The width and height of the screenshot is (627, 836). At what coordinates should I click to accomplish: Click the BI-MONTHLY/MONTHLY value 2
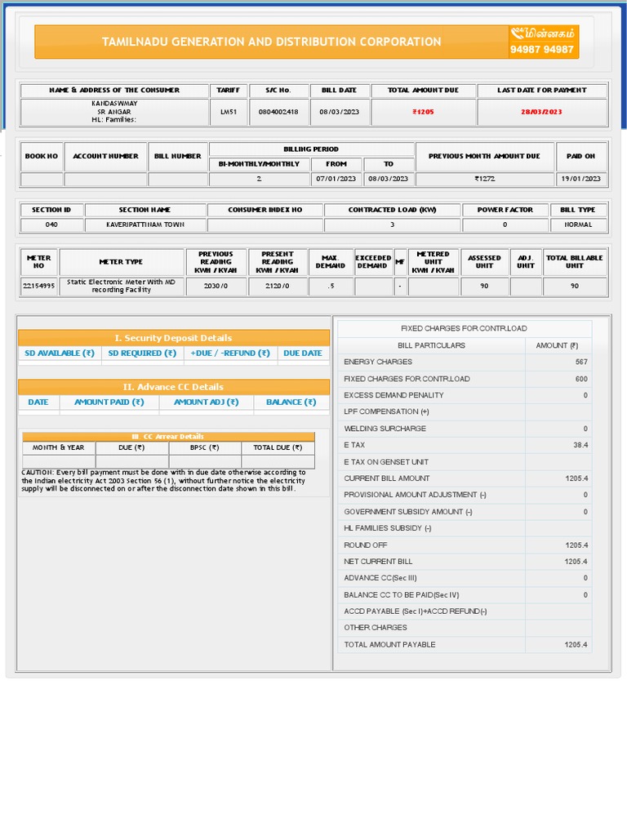(259, 179)
